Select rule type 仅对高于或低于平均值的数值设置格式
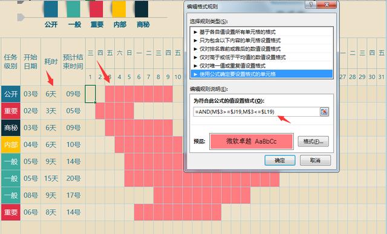387x234 pixels. 262,57
